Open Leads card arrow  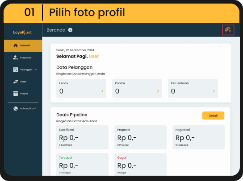(x=102, y=91)
